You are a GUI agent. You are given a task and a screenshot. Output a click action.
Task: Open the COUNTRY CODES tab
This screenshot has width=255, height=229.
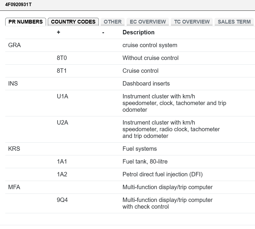pyautogui.click(x=73, y=22)
